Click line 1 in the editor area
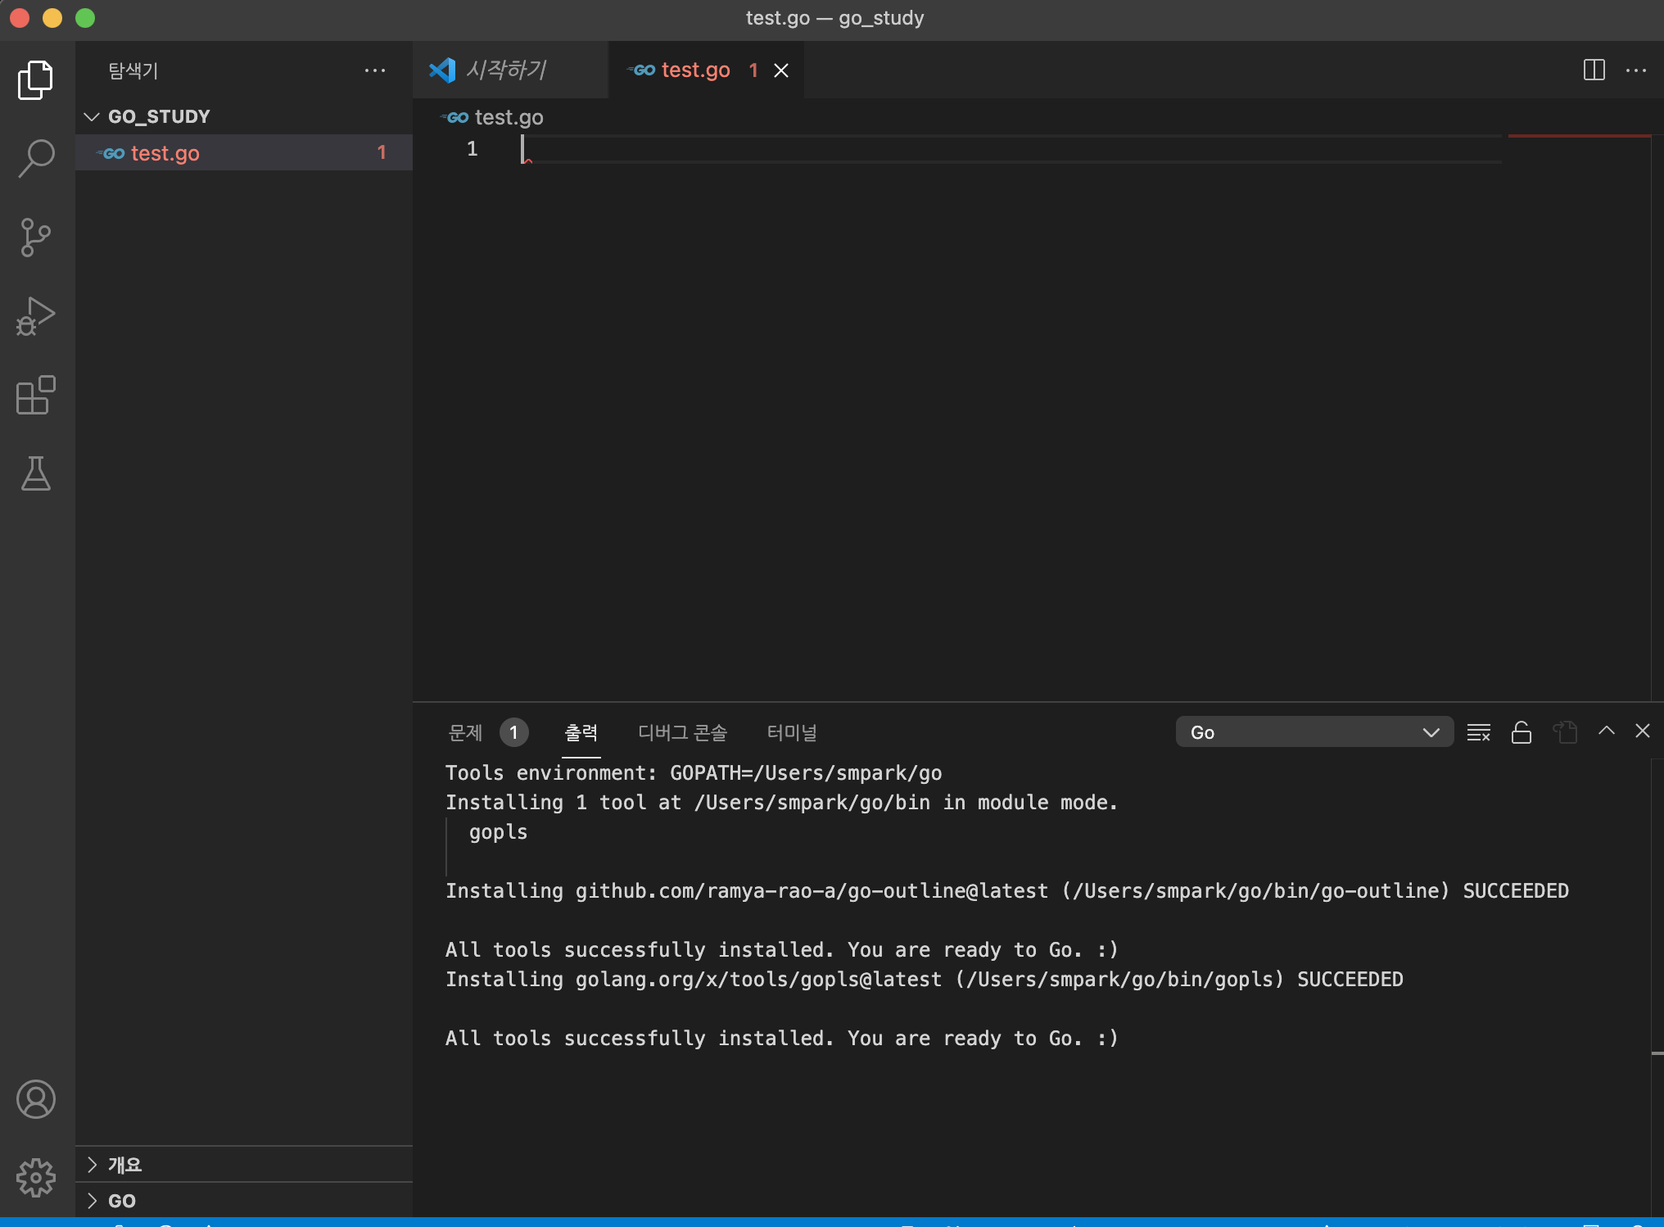Screen dimensions: 1664x1227 coord(737,149)
